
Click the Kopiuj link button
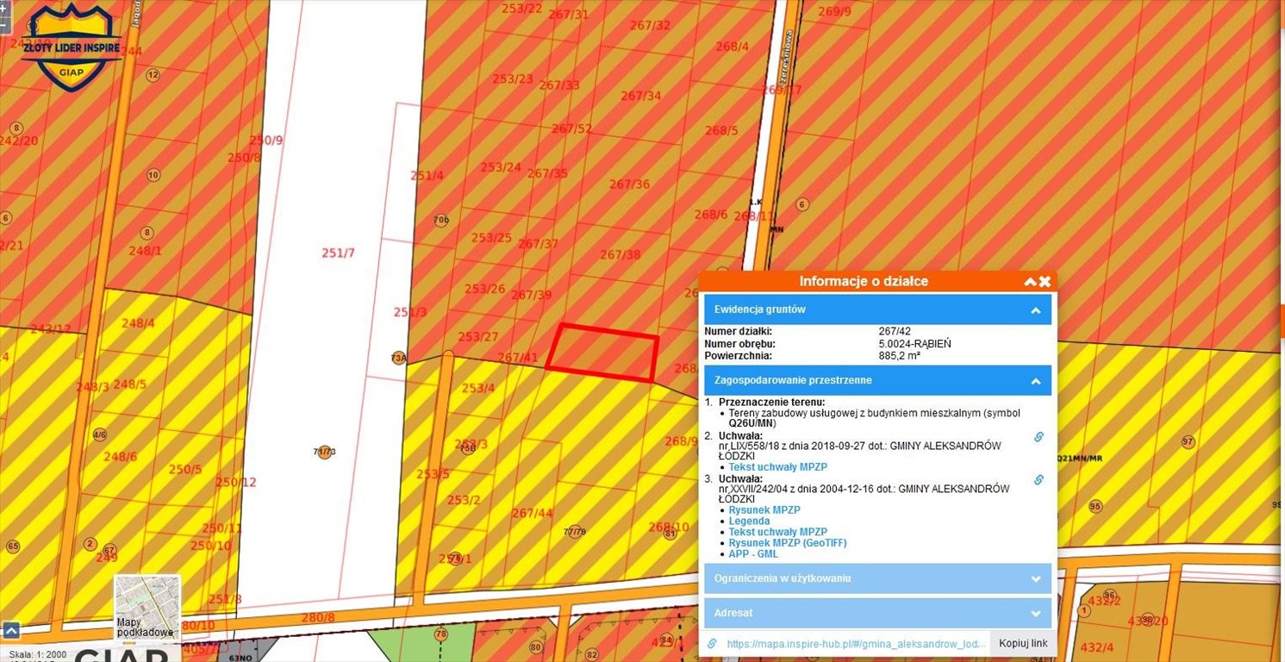[1023, 644]
